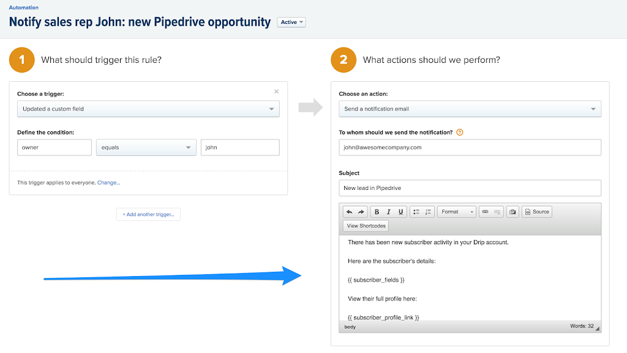Click the Source view button
This screenshot has width=627, height=353.
(x=537, y=212)
